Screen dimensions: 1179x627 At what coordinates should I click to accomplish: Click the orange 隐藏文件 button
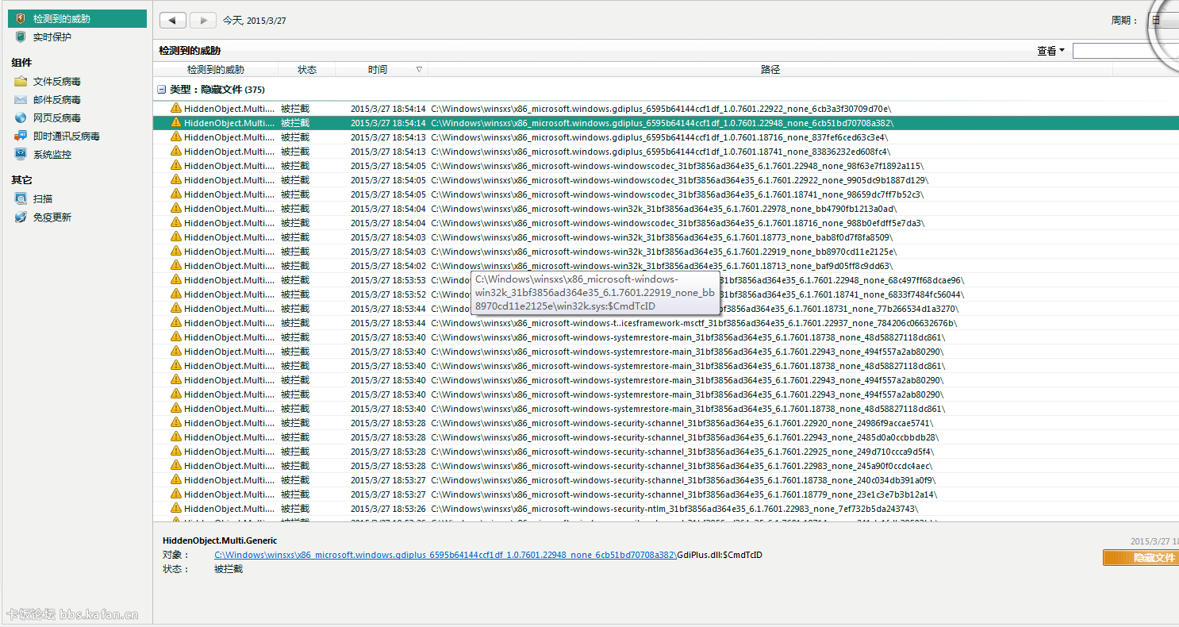tap(1141, 558)
